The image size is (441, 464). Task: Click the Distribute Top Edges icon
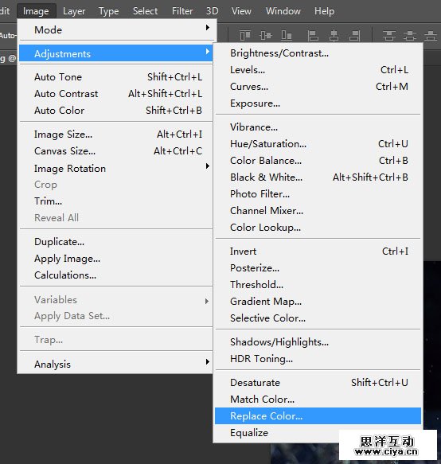coord(389,36)
